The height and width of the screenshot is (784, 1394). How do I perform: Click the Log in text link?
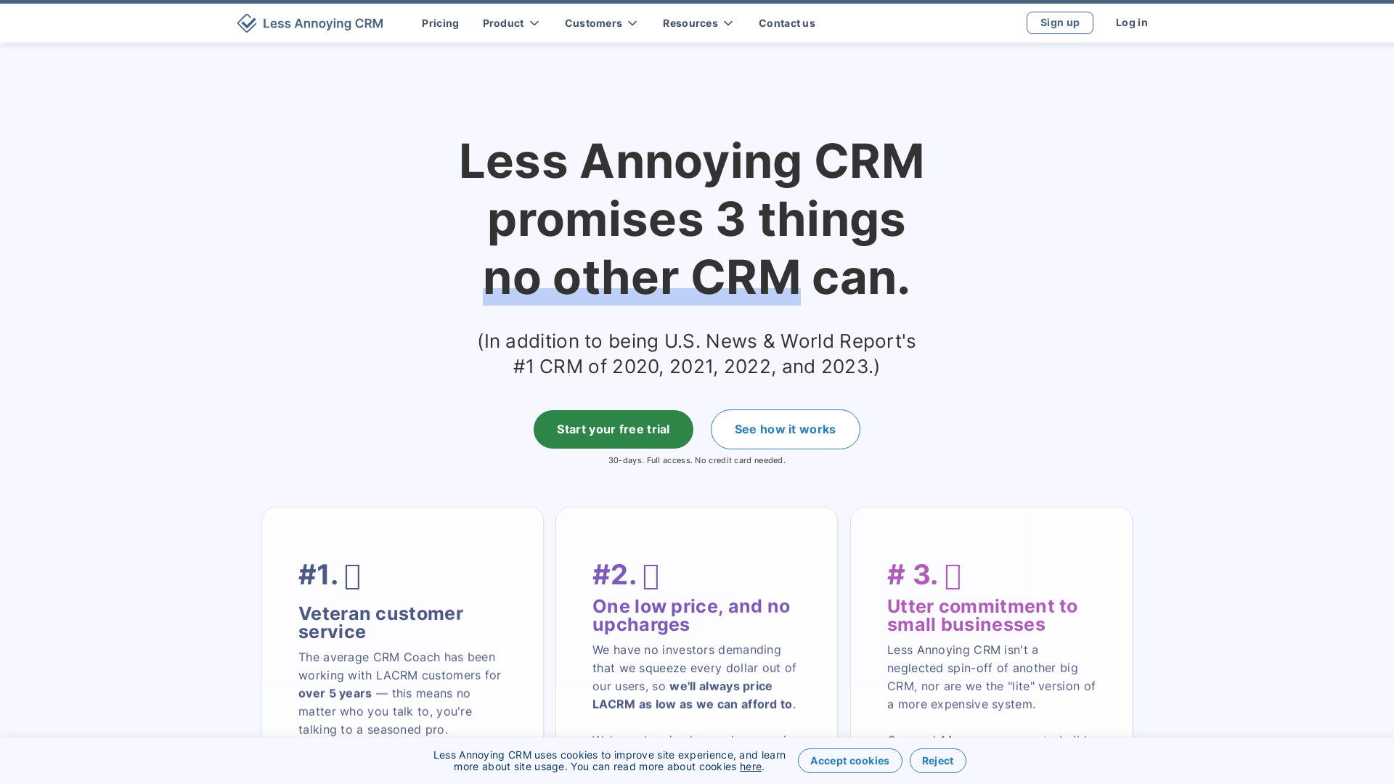pyautogui.click(x=1132, y=22)
